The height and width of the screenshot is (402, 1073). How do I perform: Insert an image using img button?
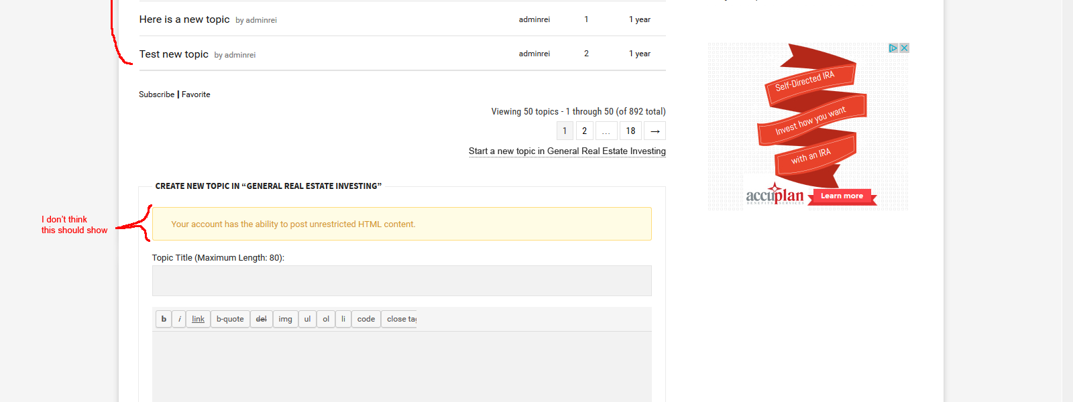tap(286, 319)
